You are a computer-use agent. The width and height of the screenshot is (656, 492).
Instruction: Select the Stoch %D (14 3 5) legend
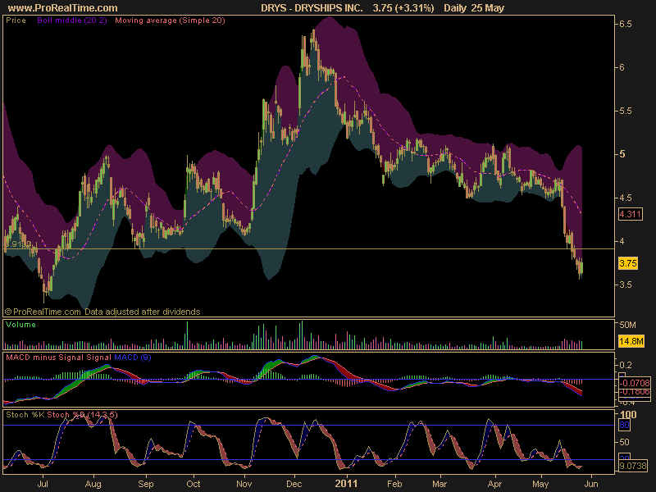click(x=82, y=415)
